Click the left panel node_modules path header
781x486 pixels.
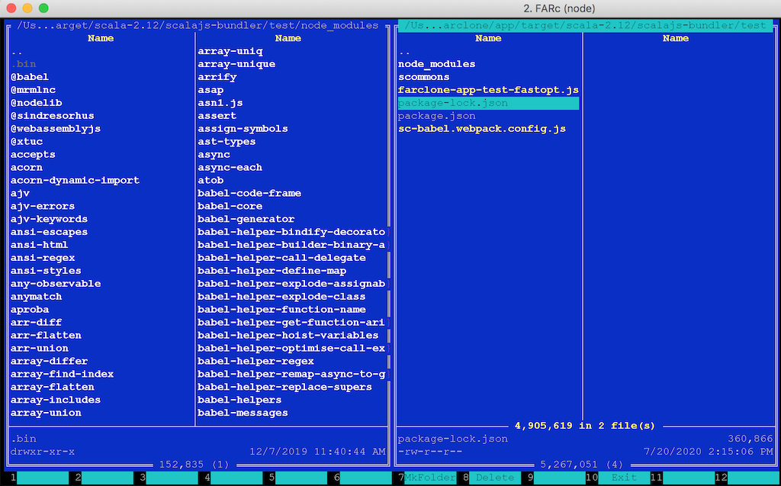click(198, 25)
